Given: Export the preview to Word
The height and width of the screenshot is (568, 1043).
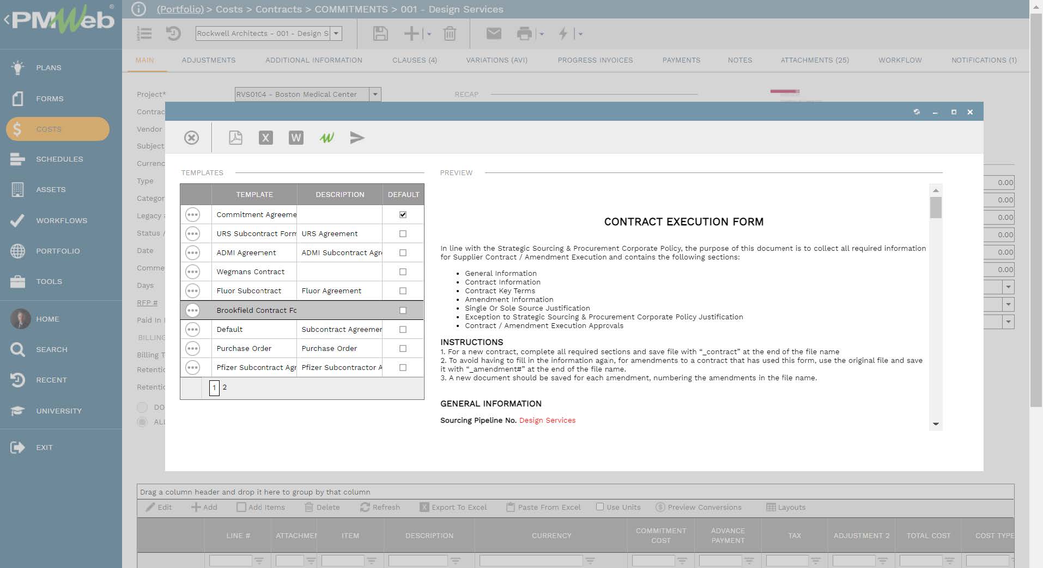Looking at the screenshot, I should click(296, 138).
